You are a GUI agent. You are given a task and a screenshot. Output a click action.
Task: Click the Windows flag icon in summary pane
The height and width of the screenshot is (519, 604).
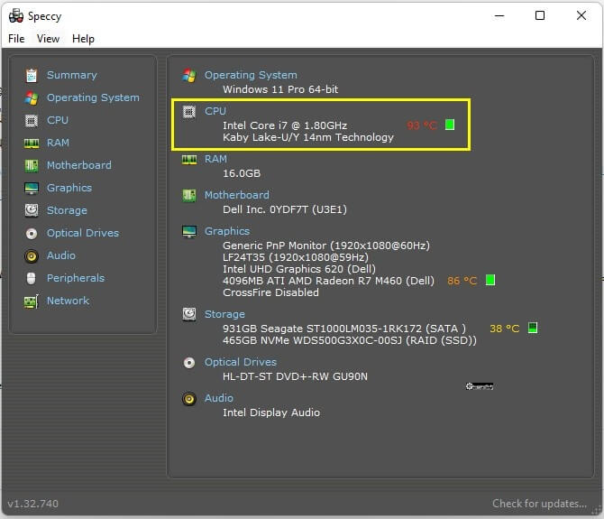pyautogui.click(x=189, y=75)
